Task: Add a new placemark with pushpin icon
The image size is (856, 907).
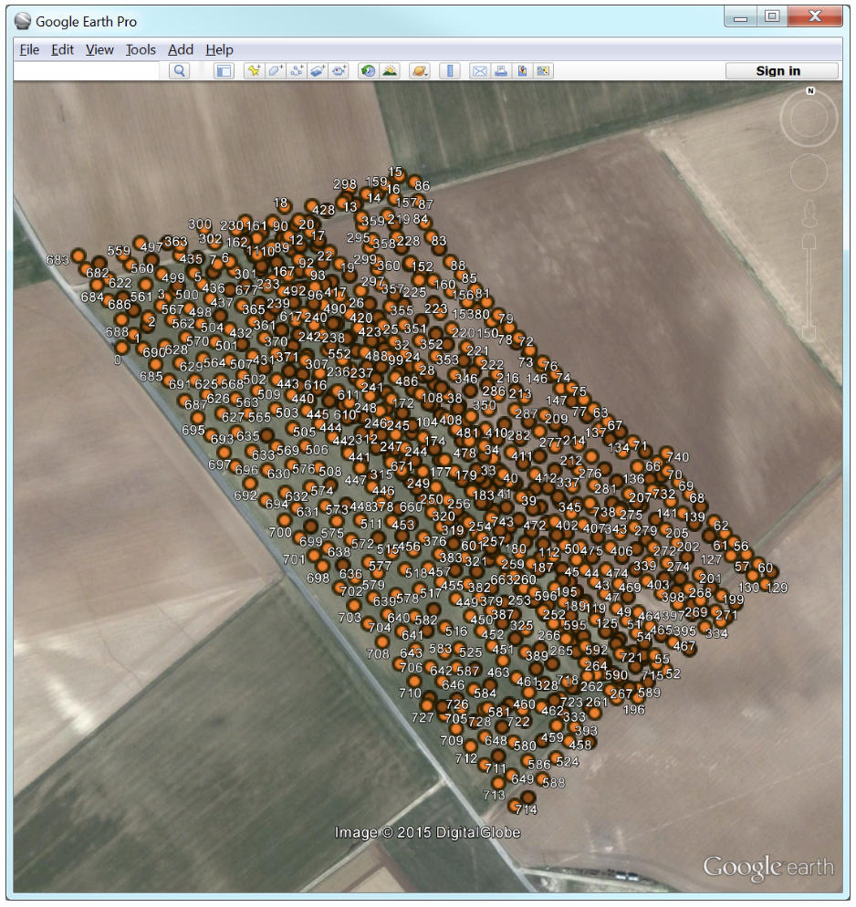Action: [x=254, y=71]
